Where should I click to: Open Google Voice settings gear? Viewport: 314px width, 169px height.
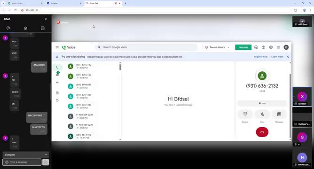coord(271,47)
